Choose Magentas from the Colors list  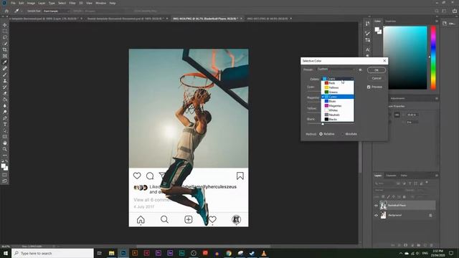click(x=338, y=105)
